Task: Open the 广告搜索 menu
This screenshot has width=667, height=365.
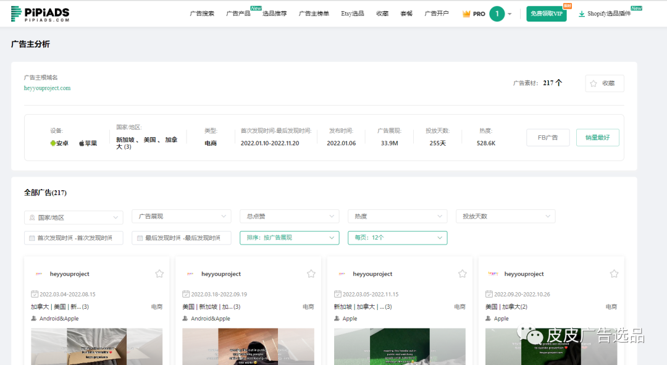Action: point(202,14)
